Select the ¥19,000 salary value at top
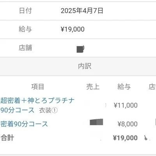The width and height of the screenshot is (156, 156). pyautogui.click(x=73, y=29)
